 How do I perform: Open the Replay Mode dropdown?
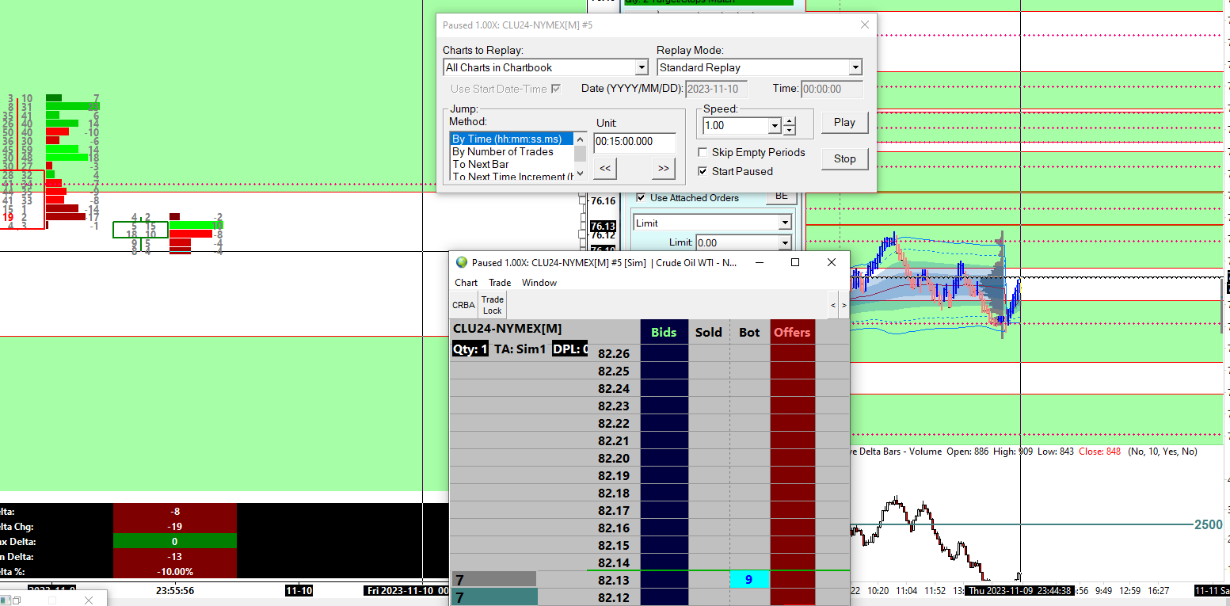[855, 68]
